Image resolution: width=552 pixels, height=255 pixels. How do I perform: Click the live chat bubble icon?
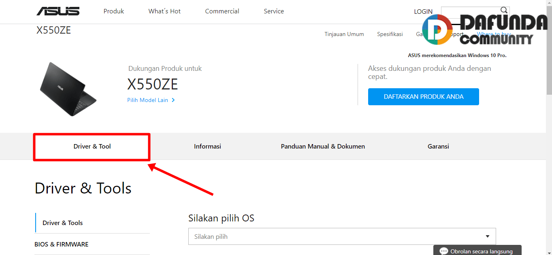coord(443,251)
